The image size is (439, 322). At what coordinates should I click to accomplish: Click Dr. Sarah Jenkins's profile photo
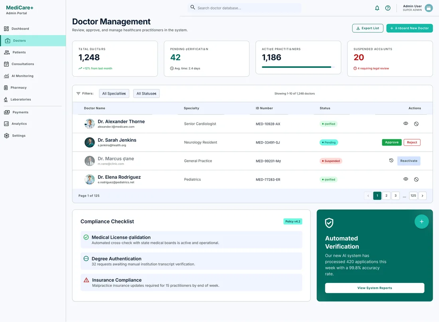tap(89, 142)
